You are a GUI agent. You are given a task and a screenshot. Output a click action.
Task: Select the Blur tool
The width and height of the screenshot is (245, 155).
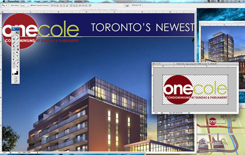pyautogui.click(x=14, y=53)
